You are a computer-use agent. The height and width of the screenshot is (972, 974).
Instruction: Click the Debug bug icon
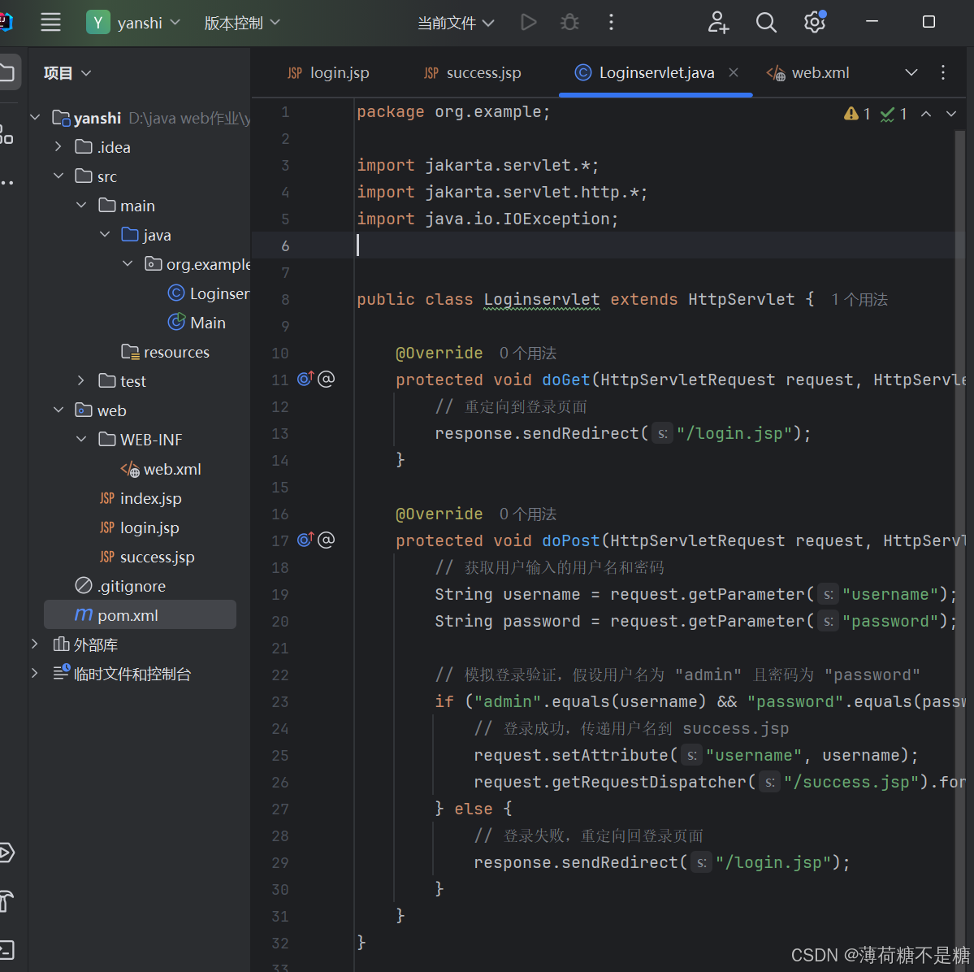pos(569,23)
